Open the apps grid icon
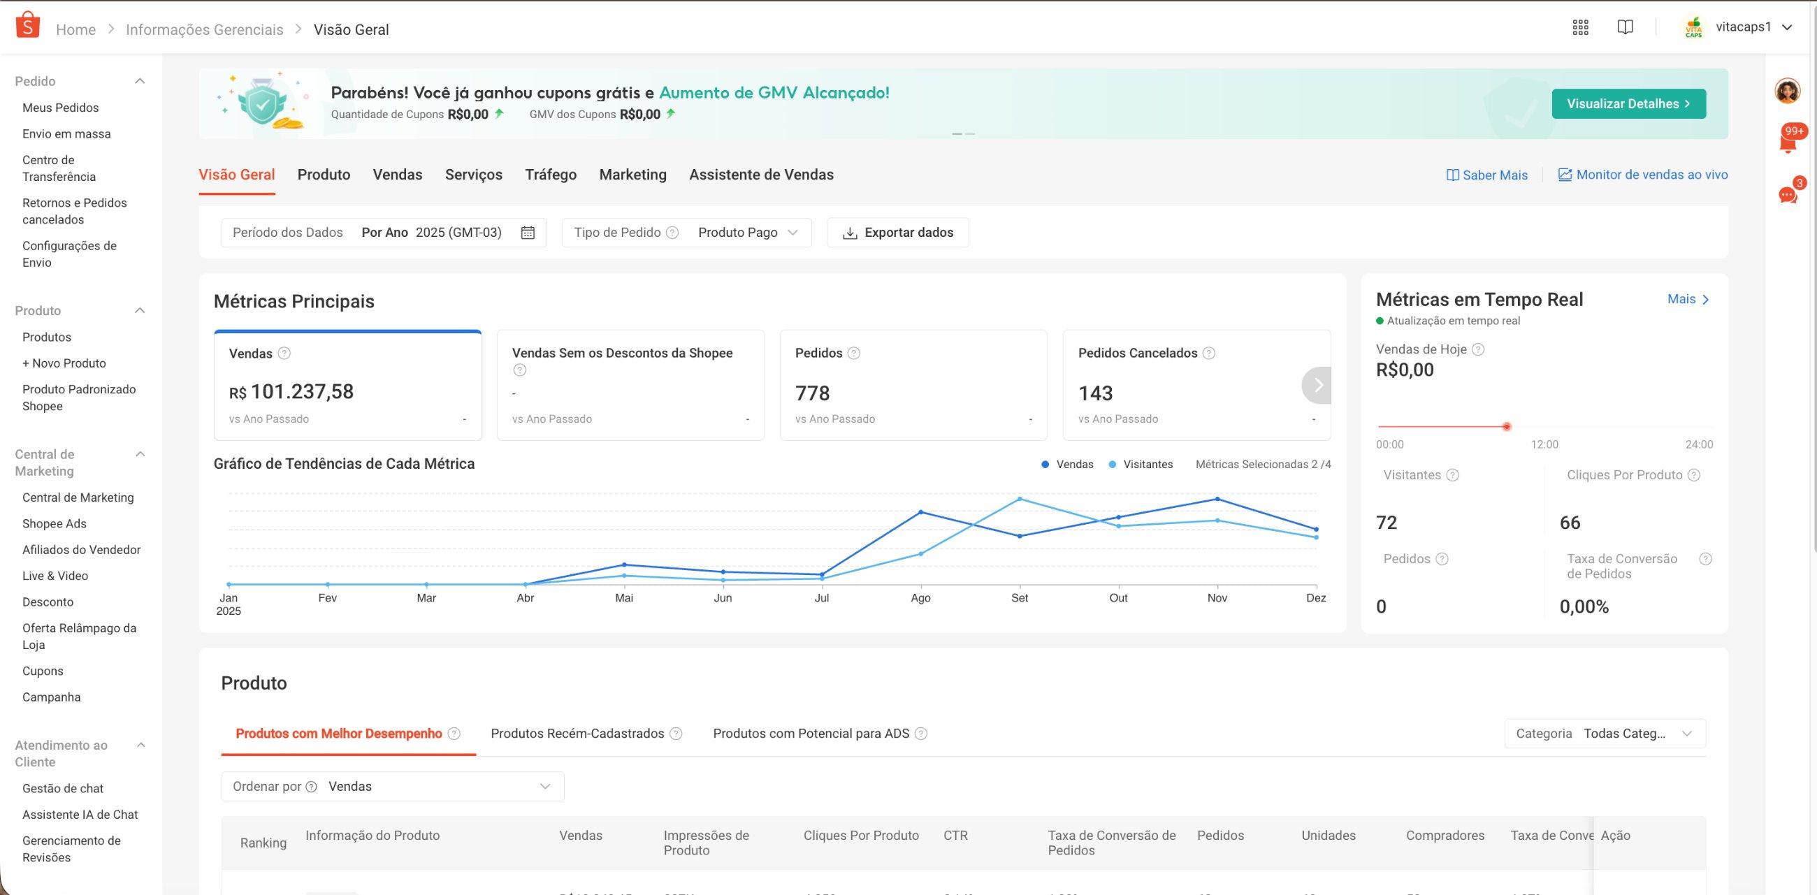 1580,27
